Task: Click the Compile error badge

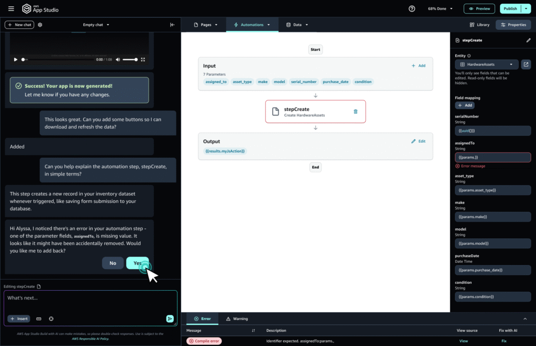Action: [204, 341]
